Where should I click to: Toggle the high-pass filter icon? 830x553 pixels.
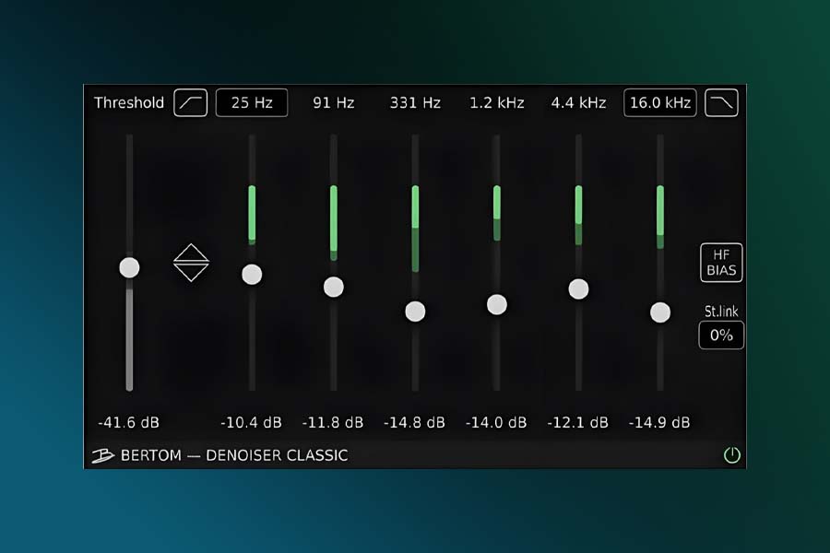tap(191, 102)
